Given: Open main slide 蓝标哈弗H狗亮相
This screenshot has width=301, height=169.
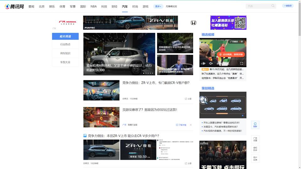Looking at the screenshot, I should (x=119, y=54).
